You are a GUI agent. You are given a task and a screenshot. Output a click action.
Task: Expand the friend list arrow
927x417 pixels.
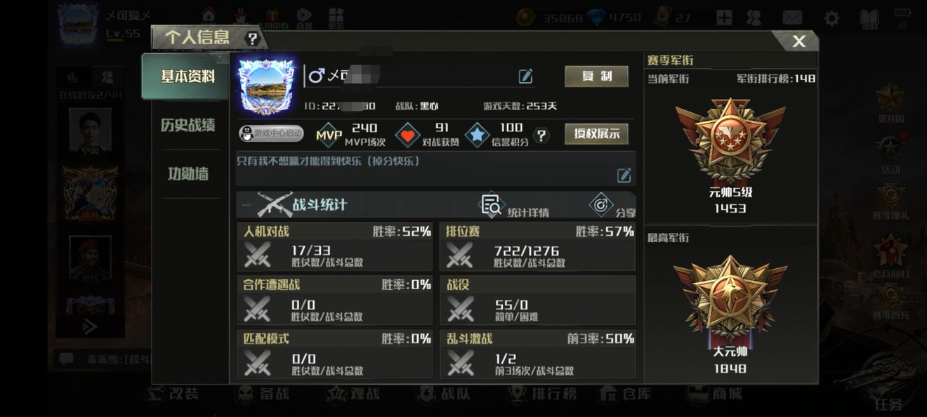[90, 326]
